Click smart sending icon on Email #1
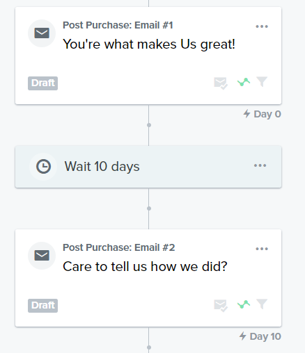Image resolution: width=305 pixels, height=353 pixels. click(221, 83)
